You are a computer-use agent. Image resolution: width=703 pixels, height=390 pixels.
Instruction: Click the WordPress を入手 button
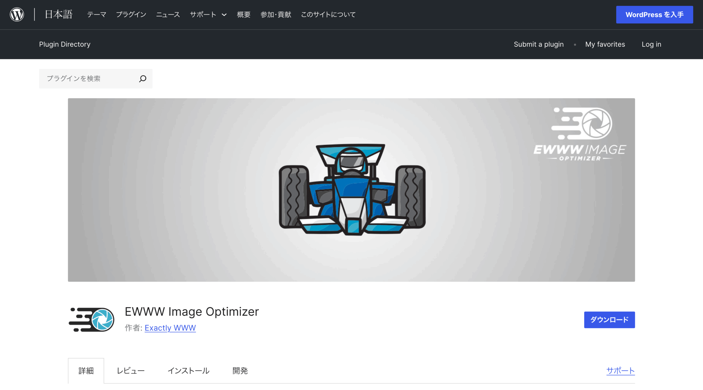coord(654,15)
